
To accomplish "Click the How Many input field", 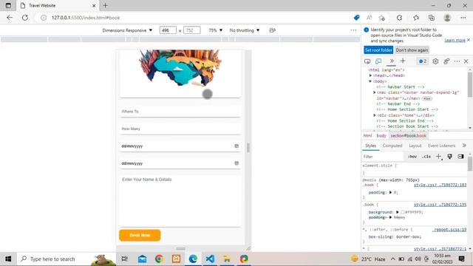I will [180, 129].
